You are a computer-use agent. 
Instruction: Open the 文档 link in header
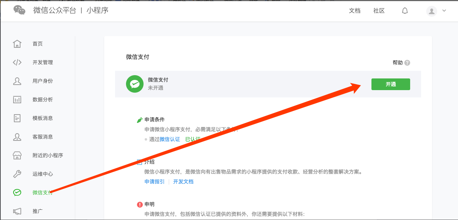point(355,11)
